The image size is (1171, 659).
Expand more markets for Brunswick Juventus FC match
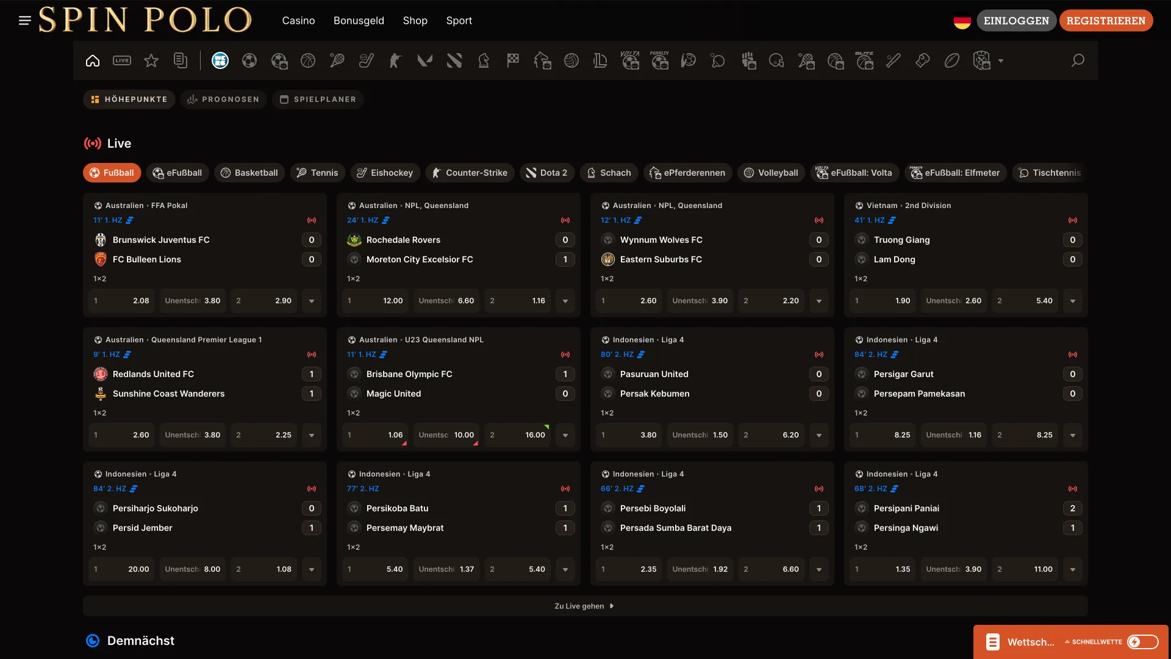[312, 301]
